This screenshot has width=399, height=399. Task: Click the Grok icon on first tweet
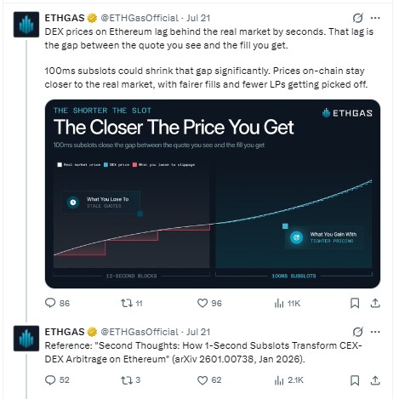point(358,18)
